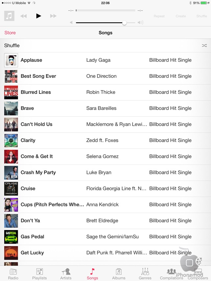Toggle the Shuffle option at top right
Viewport: 211px width, 281px height.
click(x=202, y=16)
